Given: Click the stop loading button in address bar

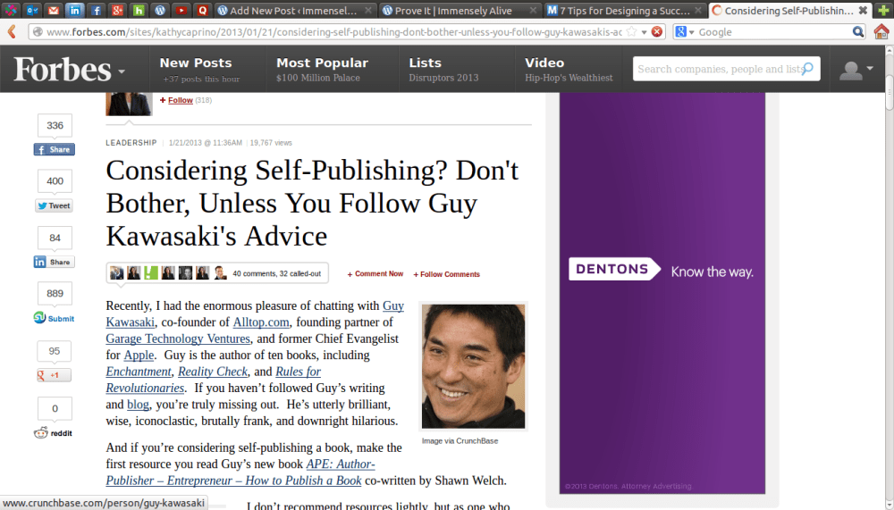Looking at the screenshot, I should point(657,31).
